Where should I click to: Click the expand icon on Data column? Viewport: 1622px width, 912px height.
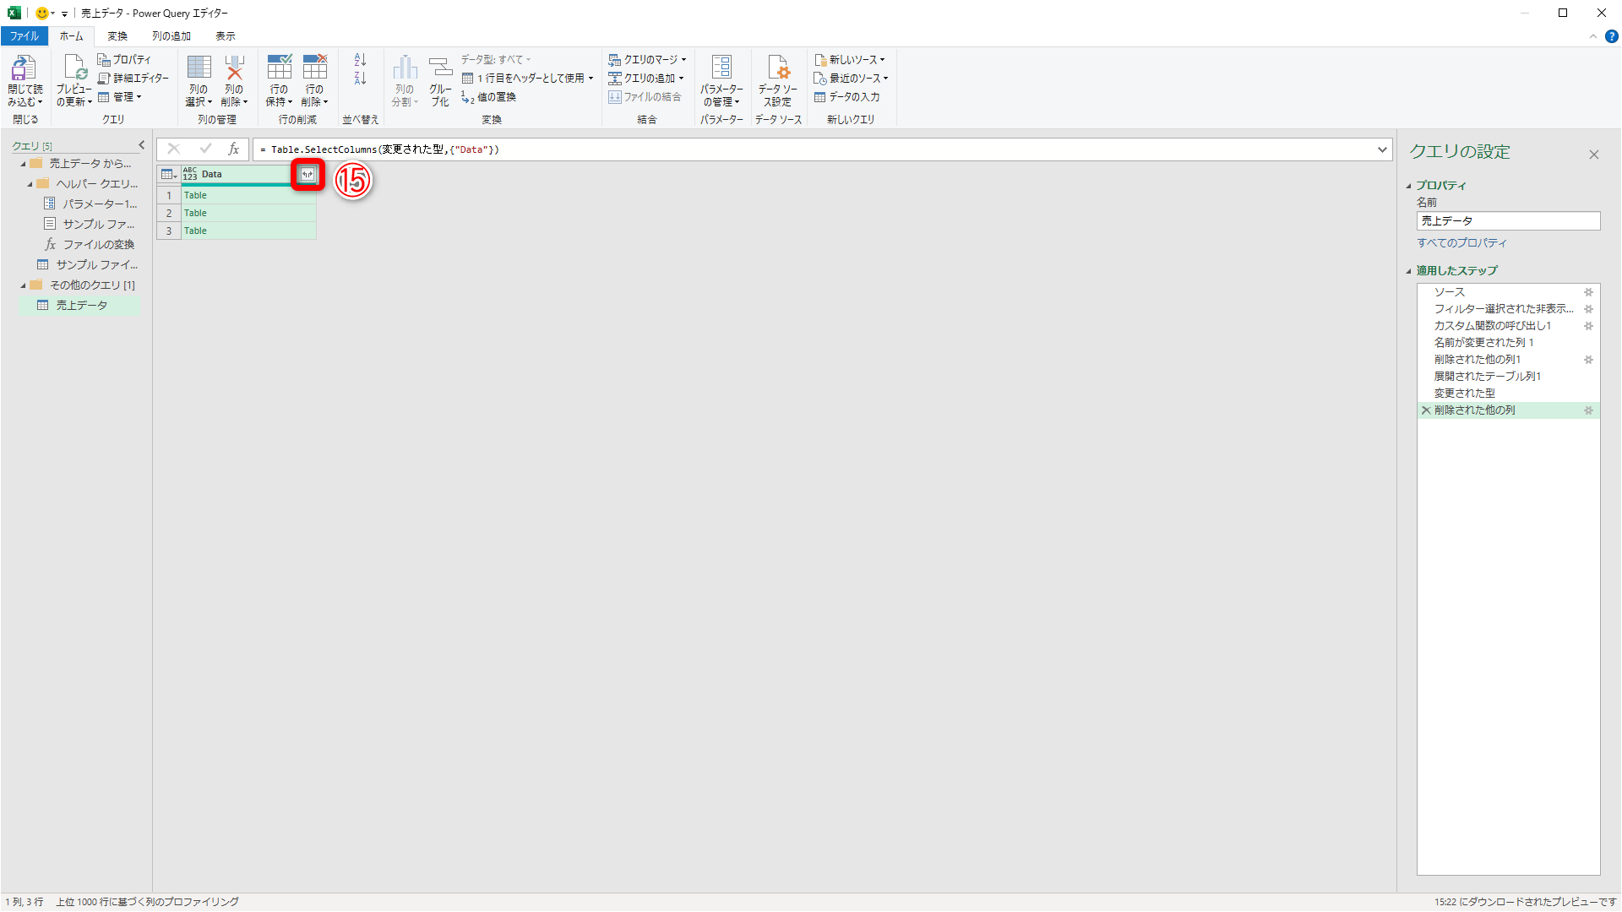coord(308,175)
